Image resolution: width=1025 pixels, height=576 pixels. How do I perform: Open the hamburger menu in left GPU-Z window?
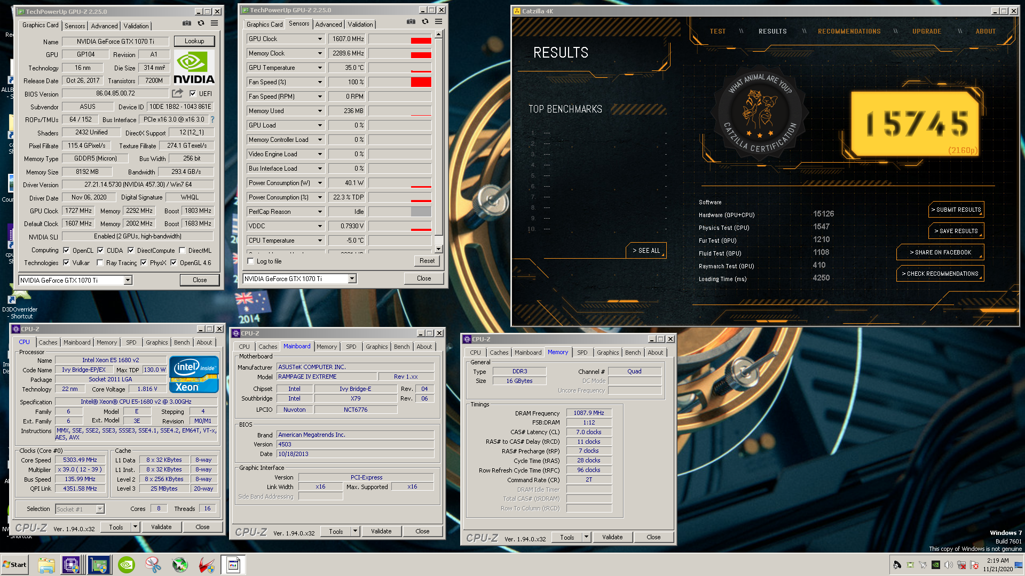(214, 23)
